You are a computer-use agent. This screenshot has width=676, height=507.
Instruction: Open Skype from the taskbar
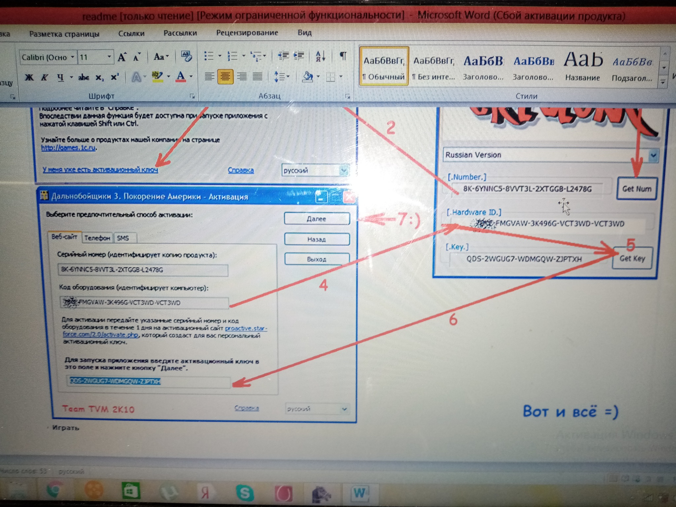245,493
